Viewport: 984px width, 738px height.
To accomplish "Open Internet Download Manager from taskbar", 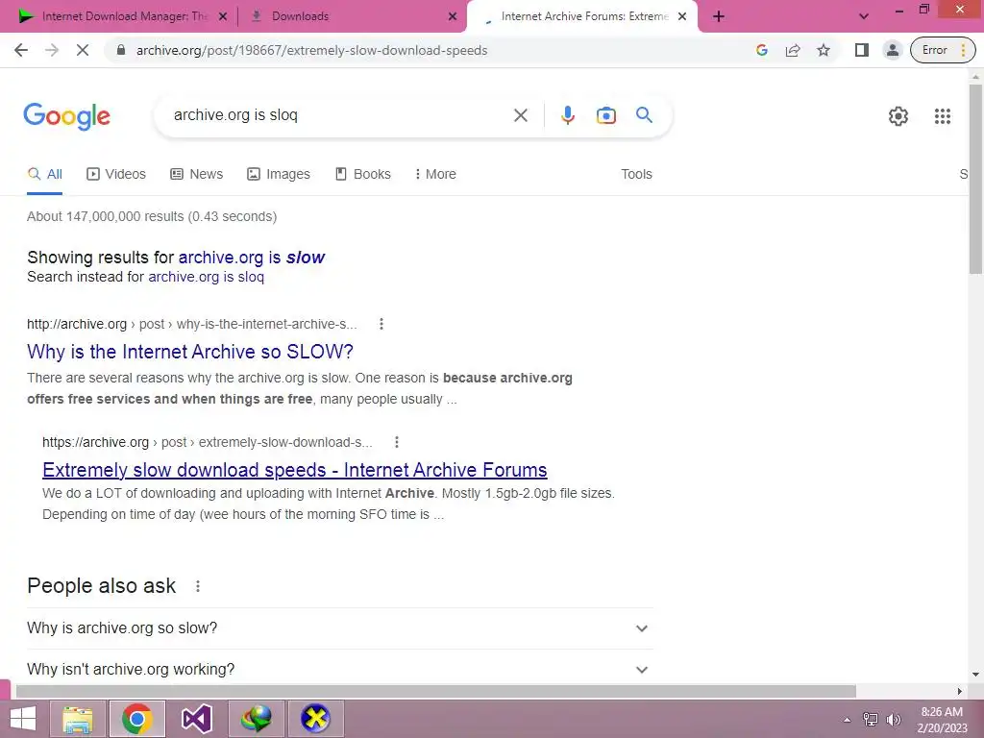I will pos(256,719).
